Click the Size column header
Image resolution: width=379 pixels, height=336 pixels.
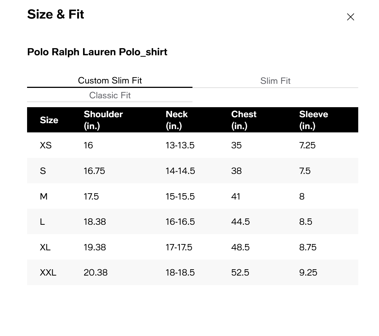coord(49,120)
